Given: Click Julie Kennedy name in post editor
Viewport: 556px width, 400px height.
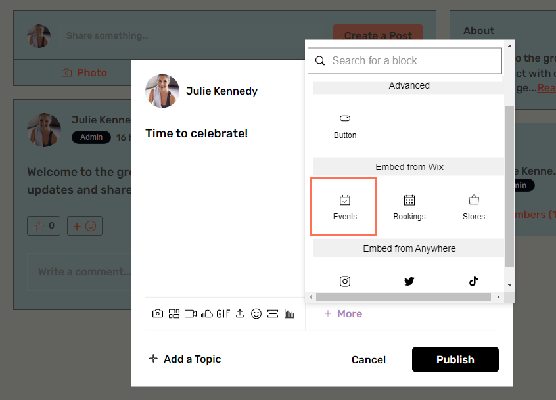Looking at the screenshot, I should [x=221, y=91].
